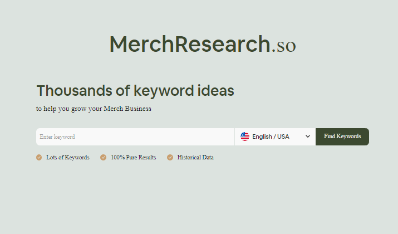Click checkmark icon beside Historical Data
Screen dimensions: 398x234
(170, 158)
